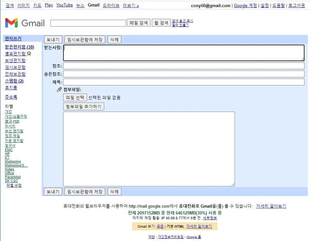Screen dimensions: 310x241
Task: Click bottom 임시보관함에 저장 button
Action: tap(85, 192)
